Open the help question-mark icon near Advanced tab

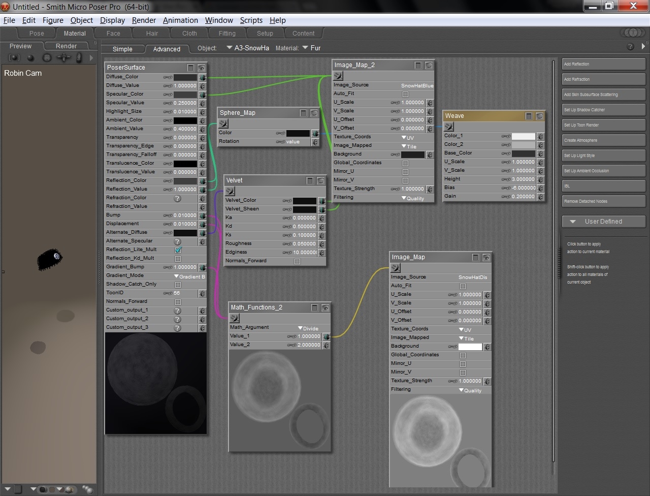[630, 46]
